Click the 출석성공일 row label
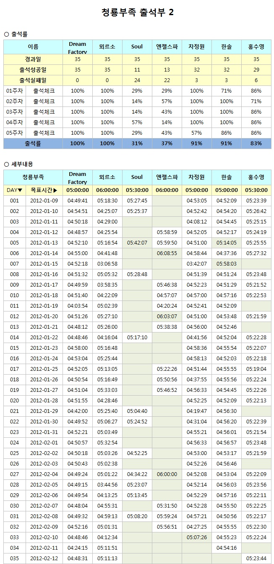This screenshot has width=274, height=564. [33, 70]
